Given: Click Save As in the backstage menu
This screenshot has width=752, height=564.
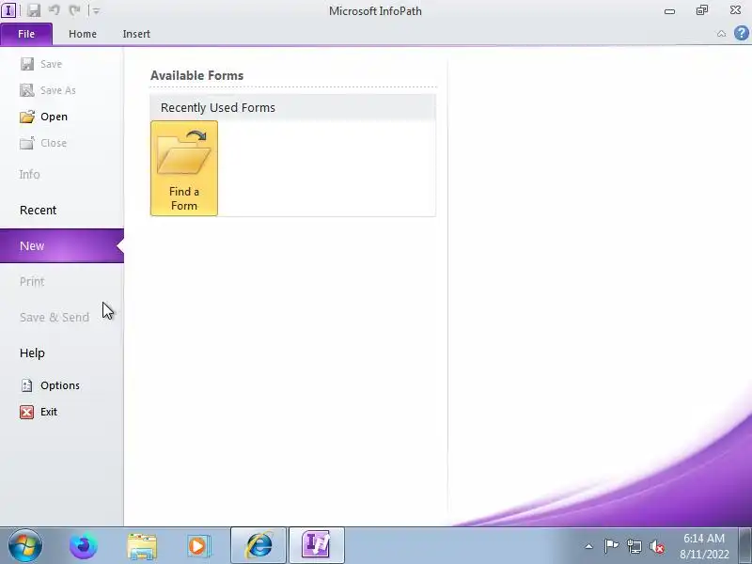Looking at the screenshot, I should coord(48,90).
